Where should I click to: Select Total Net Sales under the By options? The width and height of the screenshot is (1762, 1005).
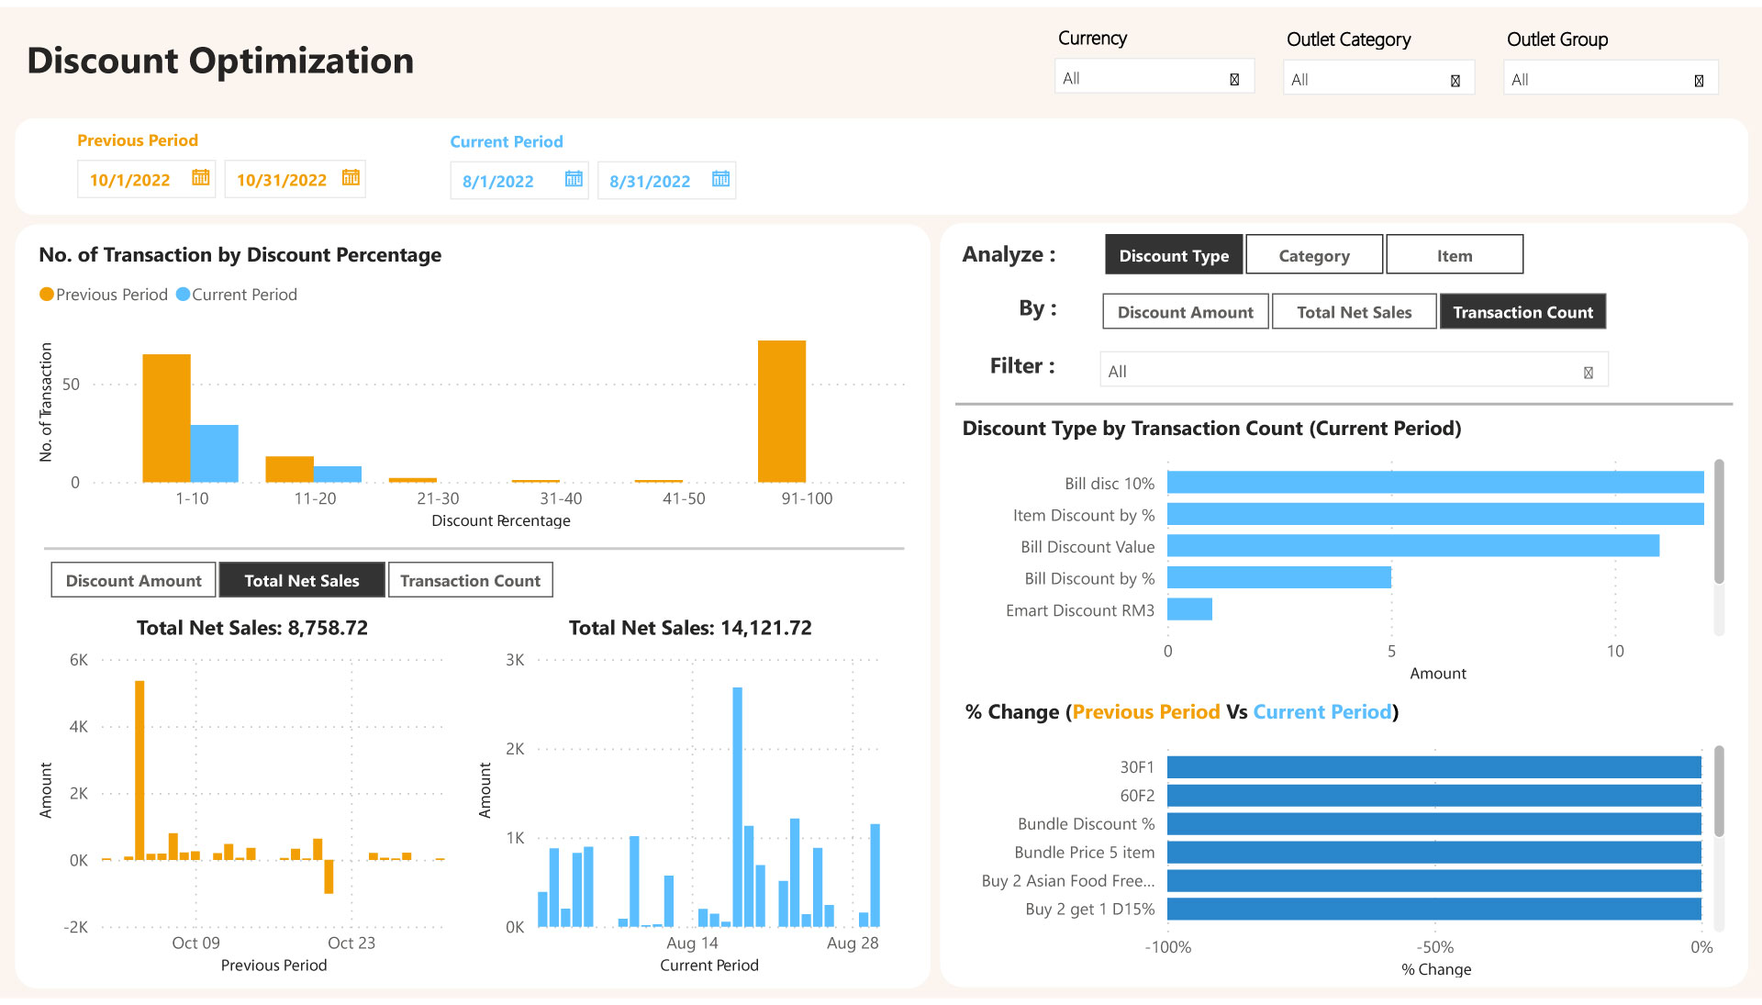pyautogui.click(x=1354, y=311)
